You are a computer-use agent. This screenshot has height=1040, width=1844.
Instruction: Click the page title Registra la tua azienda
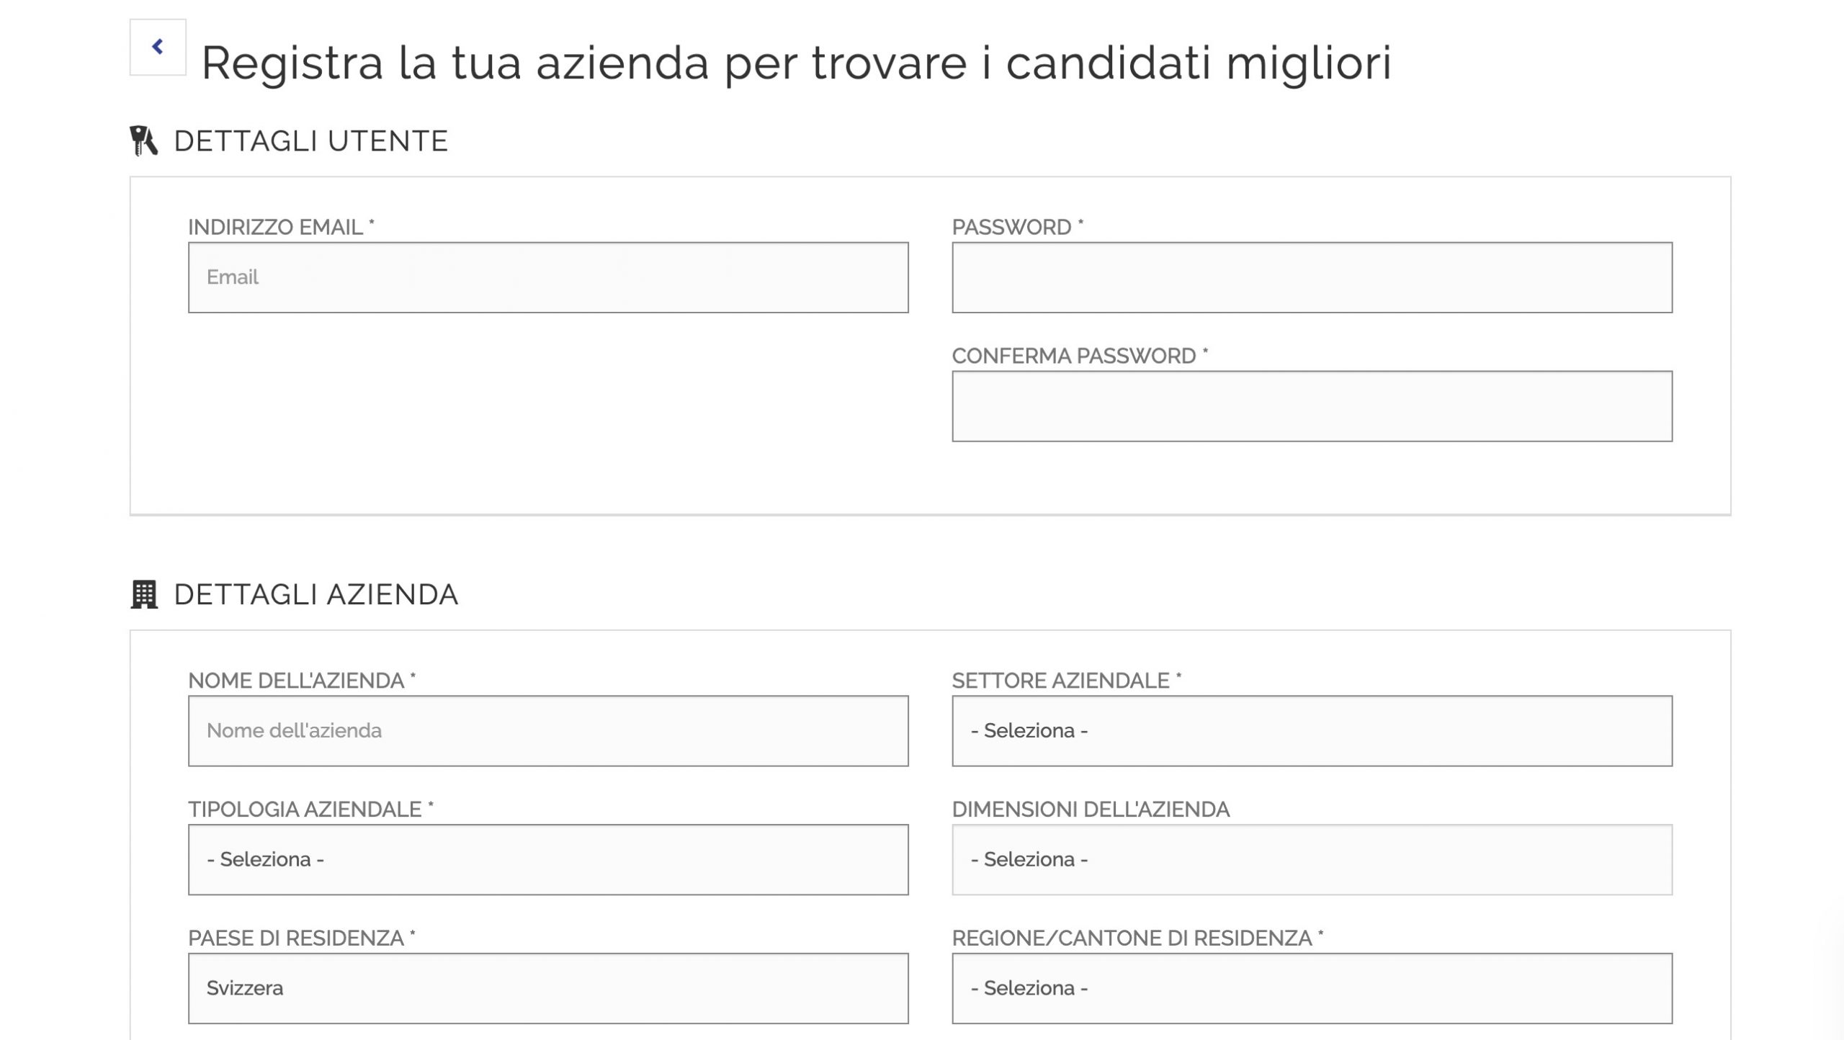796,63
